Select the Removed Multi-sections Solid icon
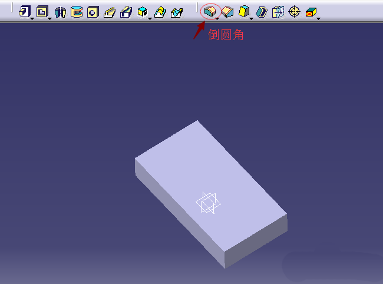Image resolution: width=383 pixels, height=284 pixels. (x=177, y=12)
